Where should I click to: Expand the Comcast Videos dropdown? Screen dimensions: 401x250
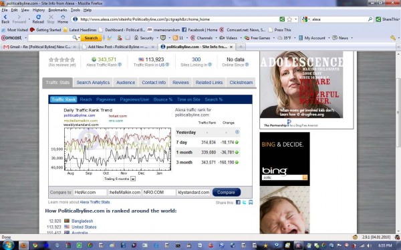tap(241, 38)
